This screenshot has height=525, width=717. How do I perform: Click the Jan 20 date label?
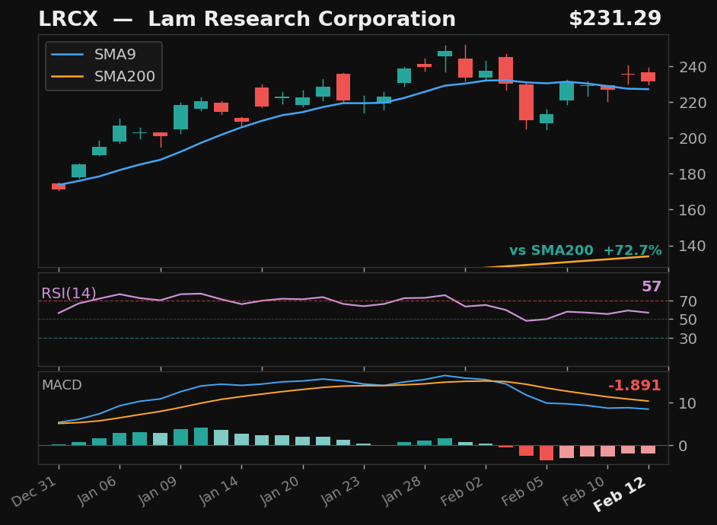click(x=279, y=491)
